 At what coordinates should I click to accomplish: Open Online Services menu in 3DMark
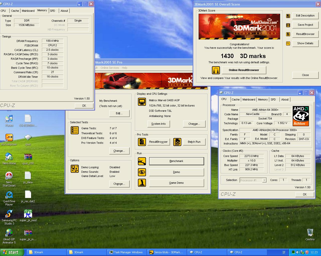click(110, 68)
